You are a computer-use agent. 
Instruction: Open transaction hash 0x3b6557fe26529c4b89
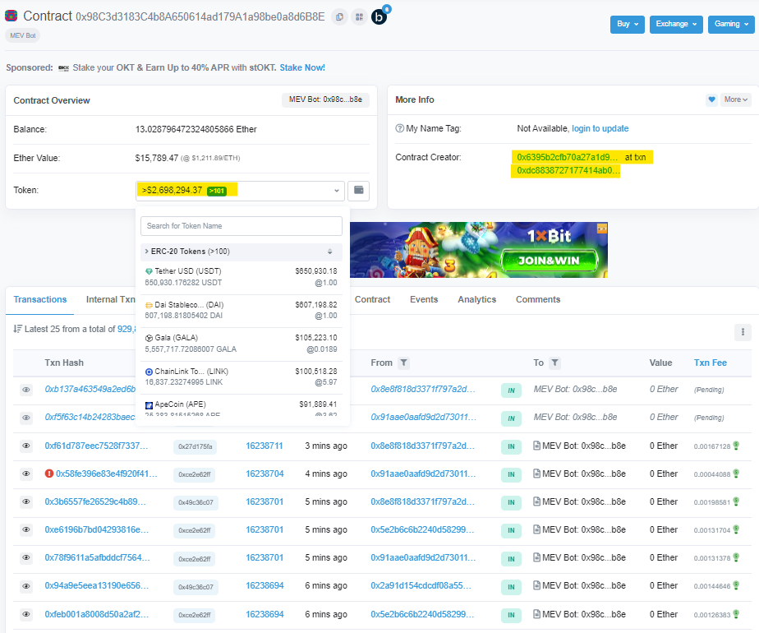coord(95,502)
